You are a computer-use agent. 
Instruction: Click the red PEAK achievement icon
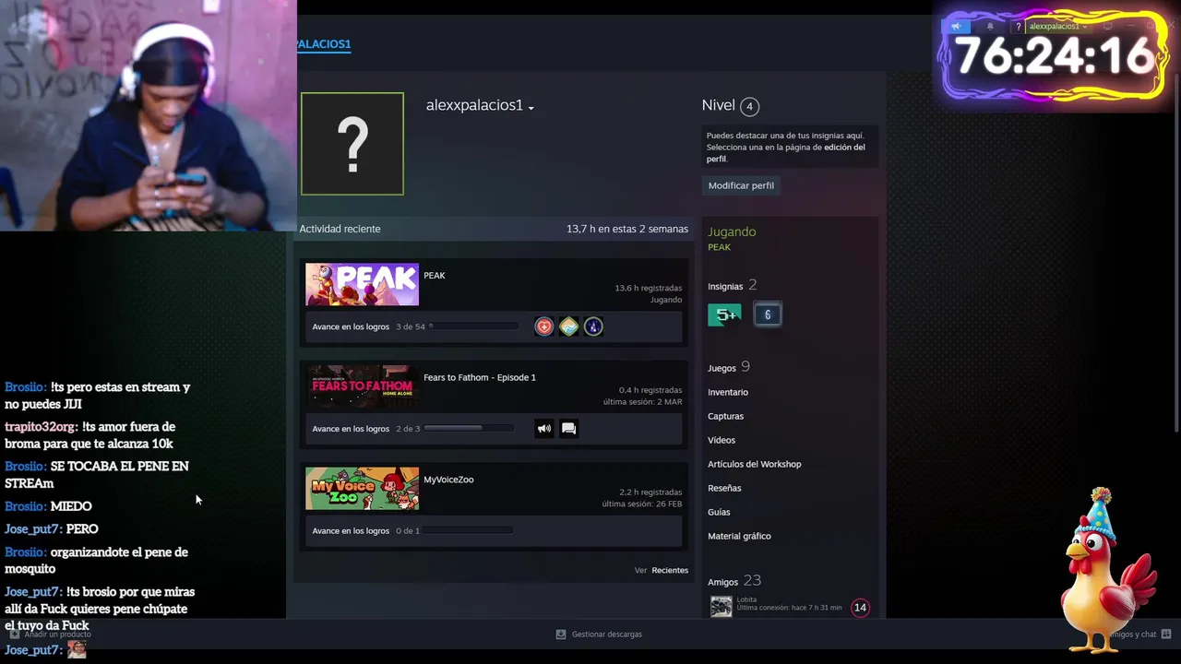[x=544, y=326]
